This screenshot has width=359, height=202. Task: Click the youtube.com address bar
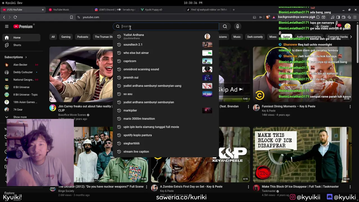coord(163,17)
